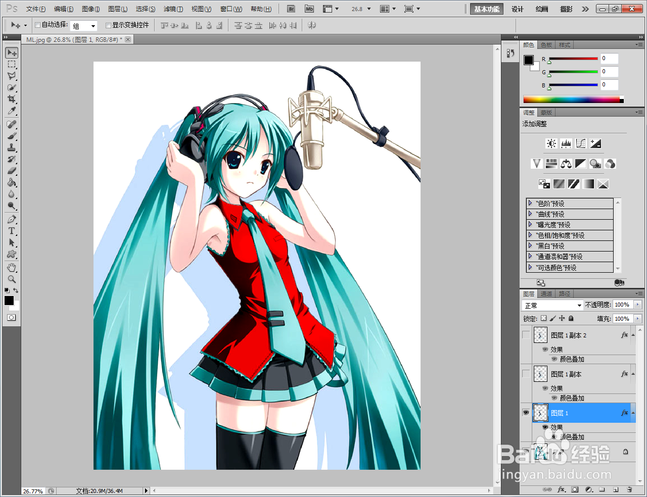Image resolution: width=647 pixels, height=497 pixels.
Task: Expand the '黑白'预设 list
Action: [x=530, y=245]
